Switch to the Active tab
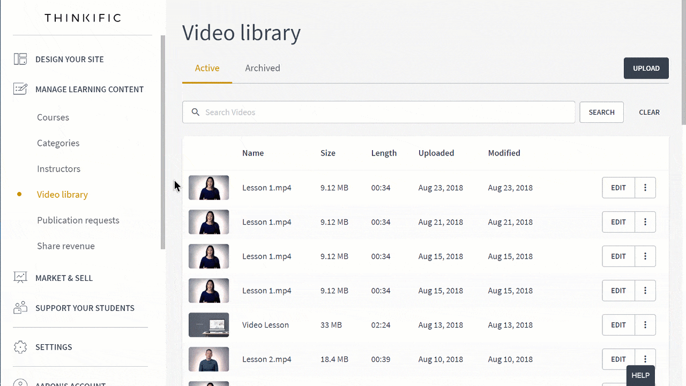 pyautogui.click(x=207, y=68)
